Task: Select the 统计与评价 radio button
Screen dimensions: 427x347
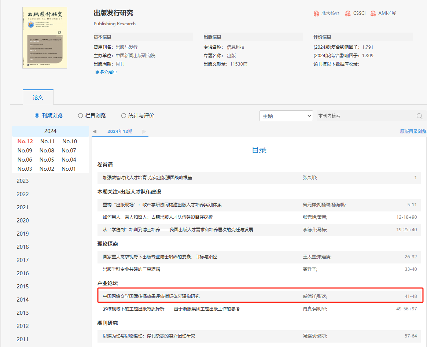Action: click(x=124, y=116)
